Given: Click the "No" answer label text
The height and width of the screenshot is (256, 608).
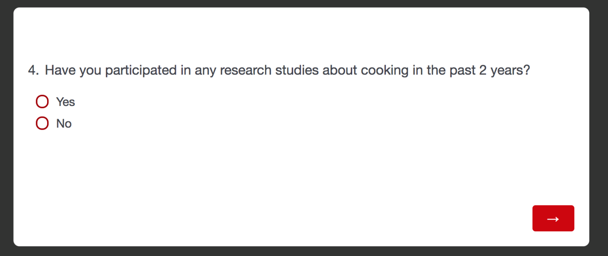Looking at the screenshot, I should (x=64, y=123).
